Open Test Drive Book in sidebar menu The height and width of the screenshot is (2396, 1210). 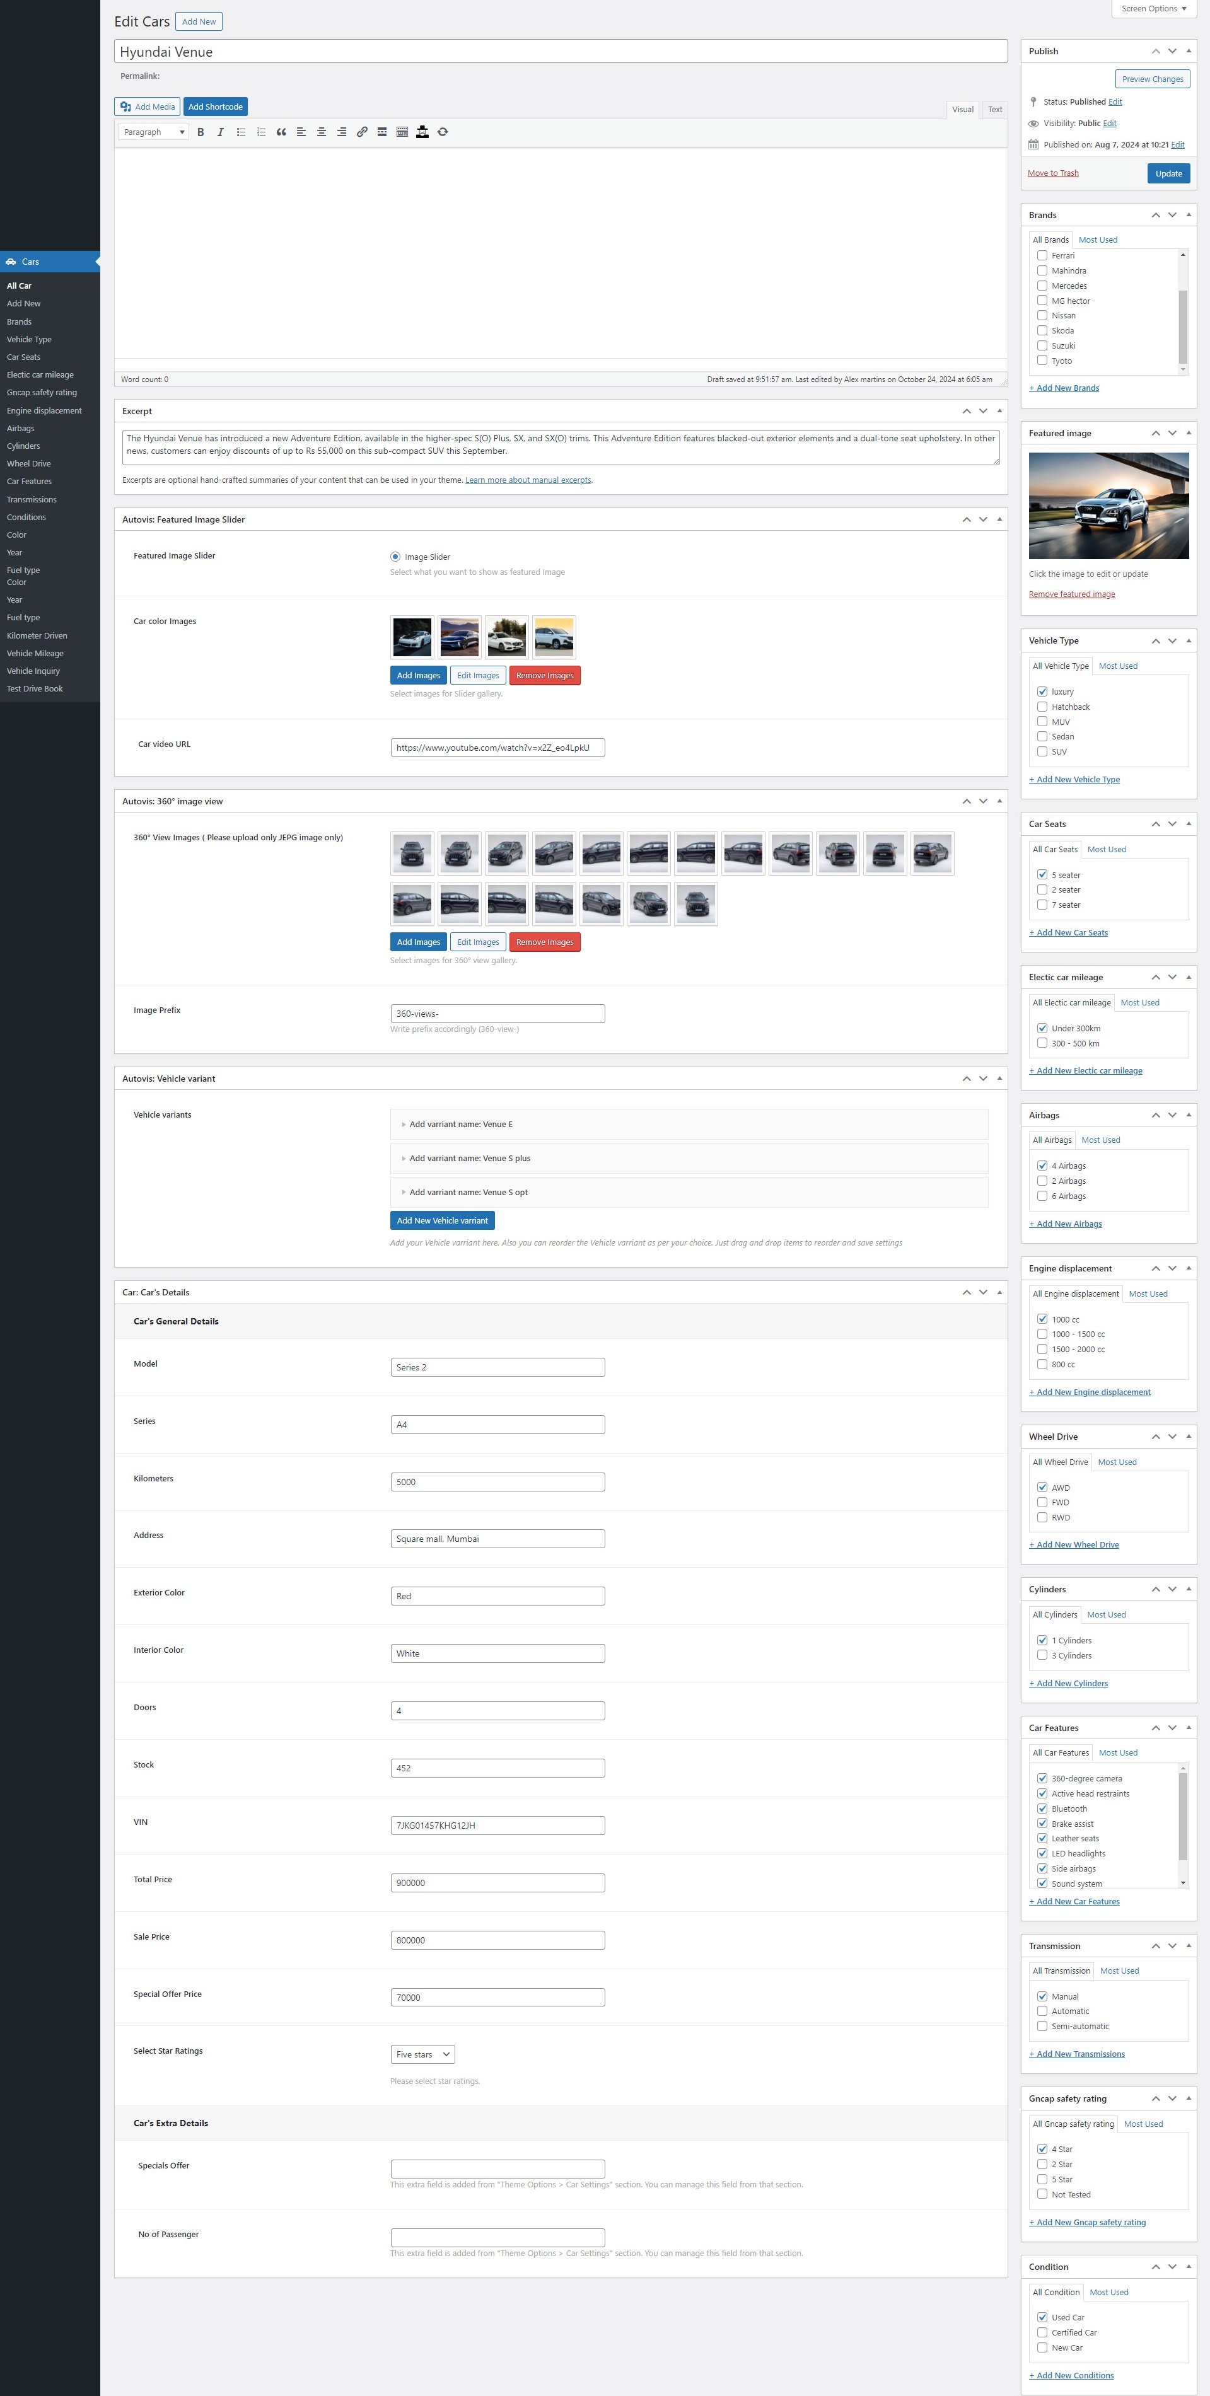point(35,689)
